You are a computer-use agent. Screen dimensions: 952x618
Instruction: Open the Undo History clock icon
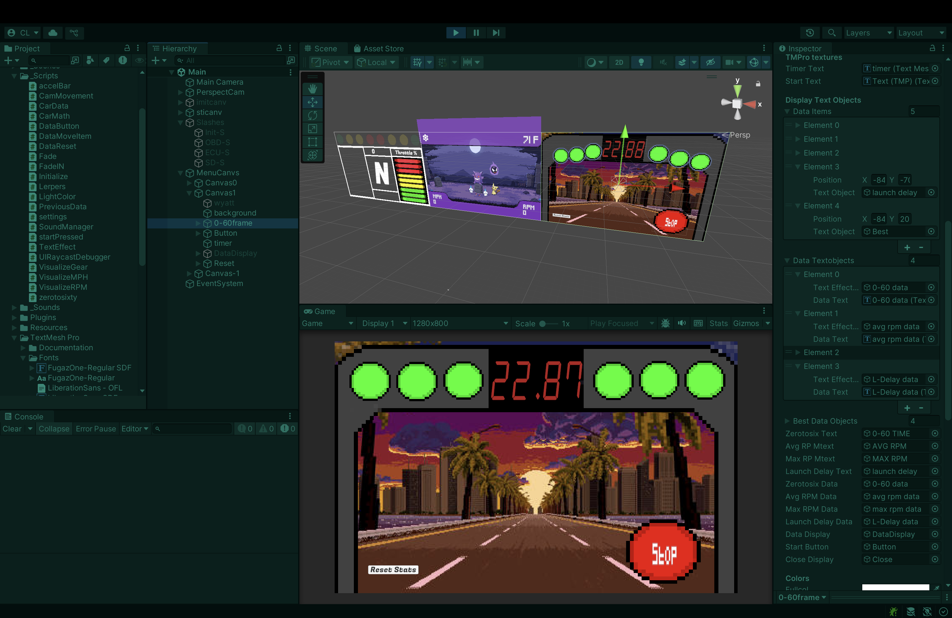tap(810, 33)
